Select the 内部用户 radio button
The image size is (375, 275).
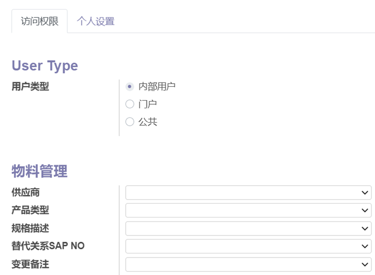[130, 87]
